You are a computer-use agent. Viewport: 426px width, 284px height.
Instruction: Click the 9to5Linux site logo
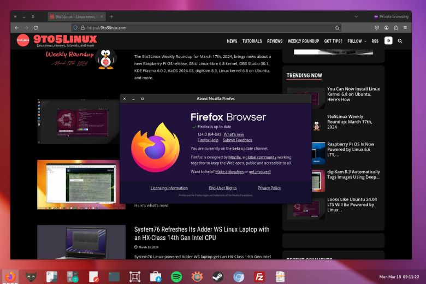coord(57,41)
